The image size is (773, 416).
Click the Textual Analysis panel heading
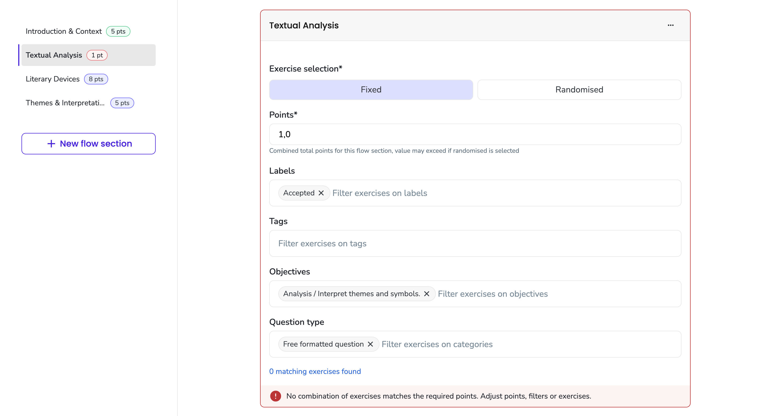(304, 25)
